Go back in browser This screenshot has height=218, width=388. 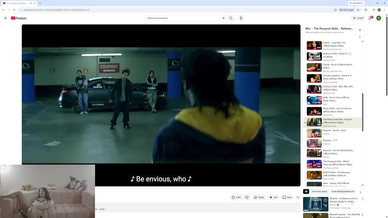tap(3, 10)
